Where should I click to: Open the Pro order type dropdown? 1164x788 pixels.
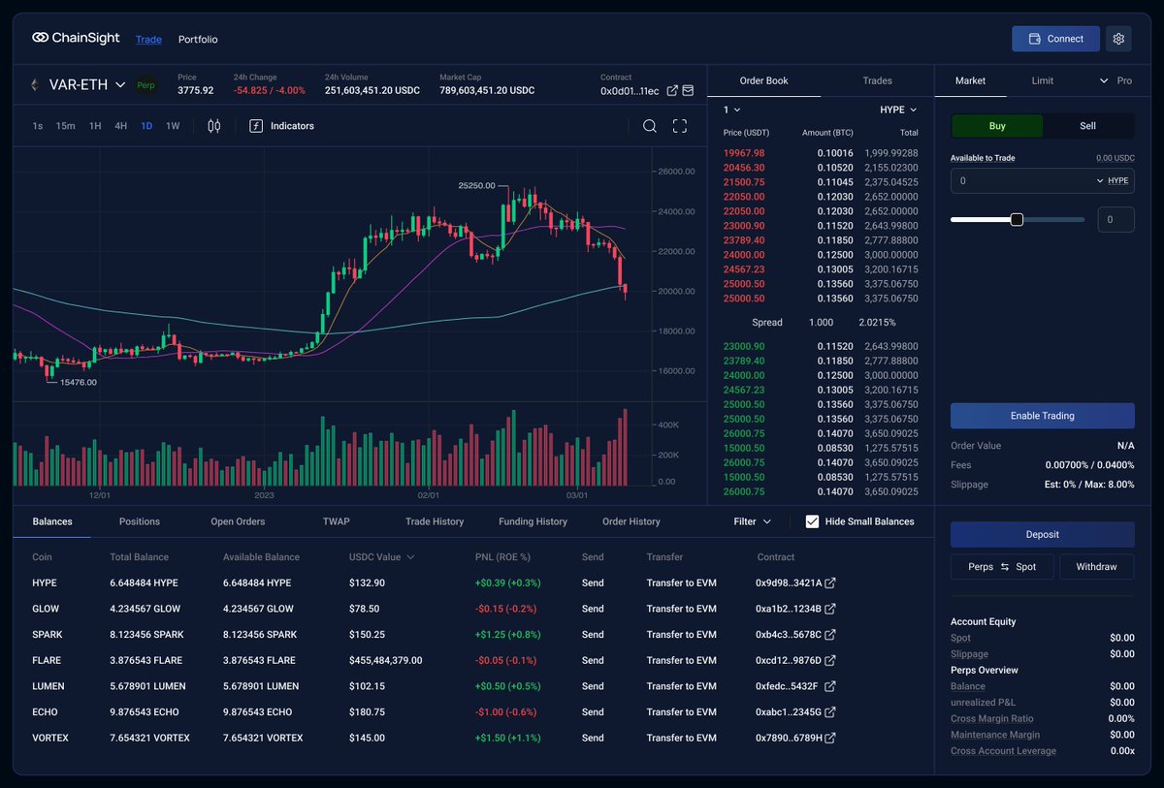[x=1115, y=81]
